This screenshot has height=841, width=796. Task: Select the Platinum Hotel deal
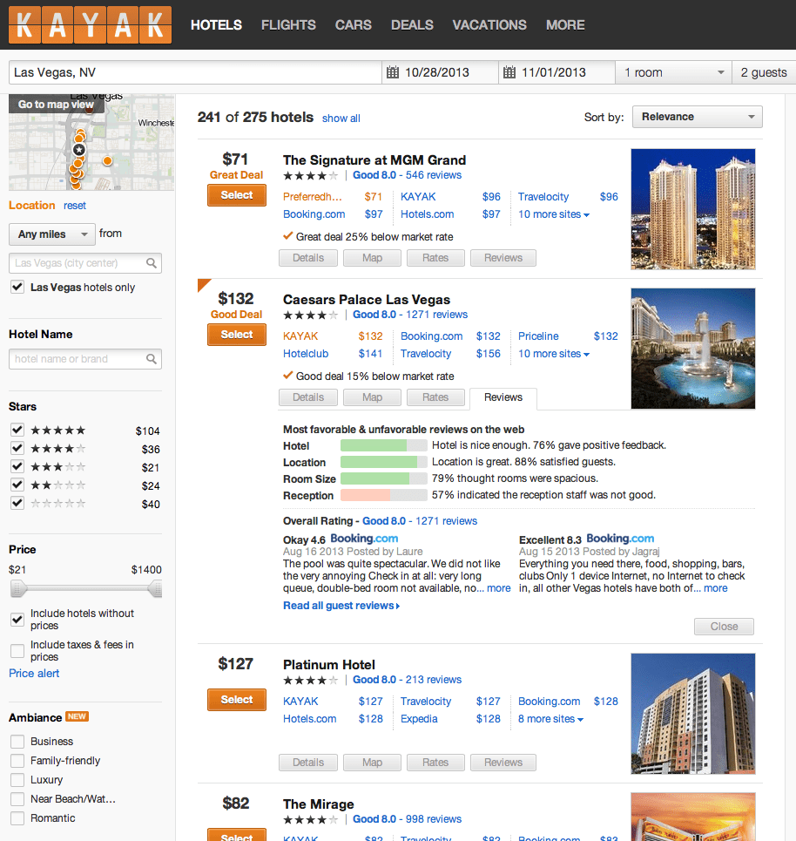[x=236, y=700]
